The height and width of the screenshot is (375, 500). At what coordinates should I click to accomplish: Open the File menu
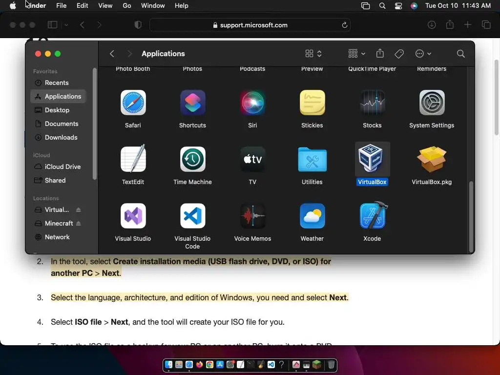click(x=61, y=6)
